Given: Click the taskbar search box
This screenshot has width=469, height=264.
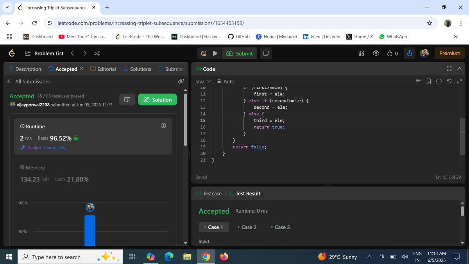Looking at the screenshot, I should (x=71, y=257).
